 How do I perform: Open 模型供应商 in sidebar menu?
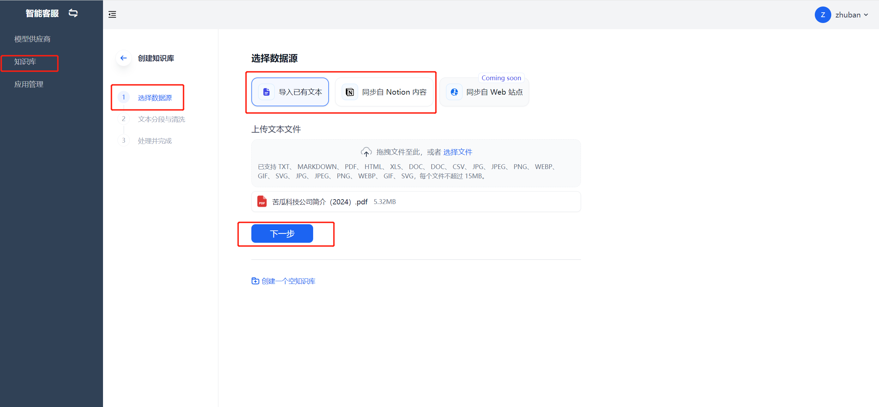click(32, 39)
